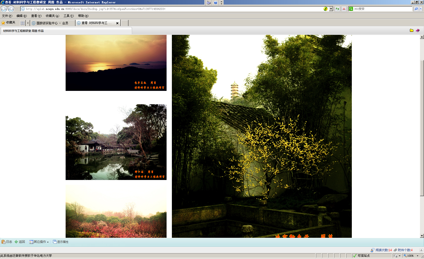Screen dimensions: 424x259
Task: Stop loading with the red X icon
Action: tap(344, 9)
